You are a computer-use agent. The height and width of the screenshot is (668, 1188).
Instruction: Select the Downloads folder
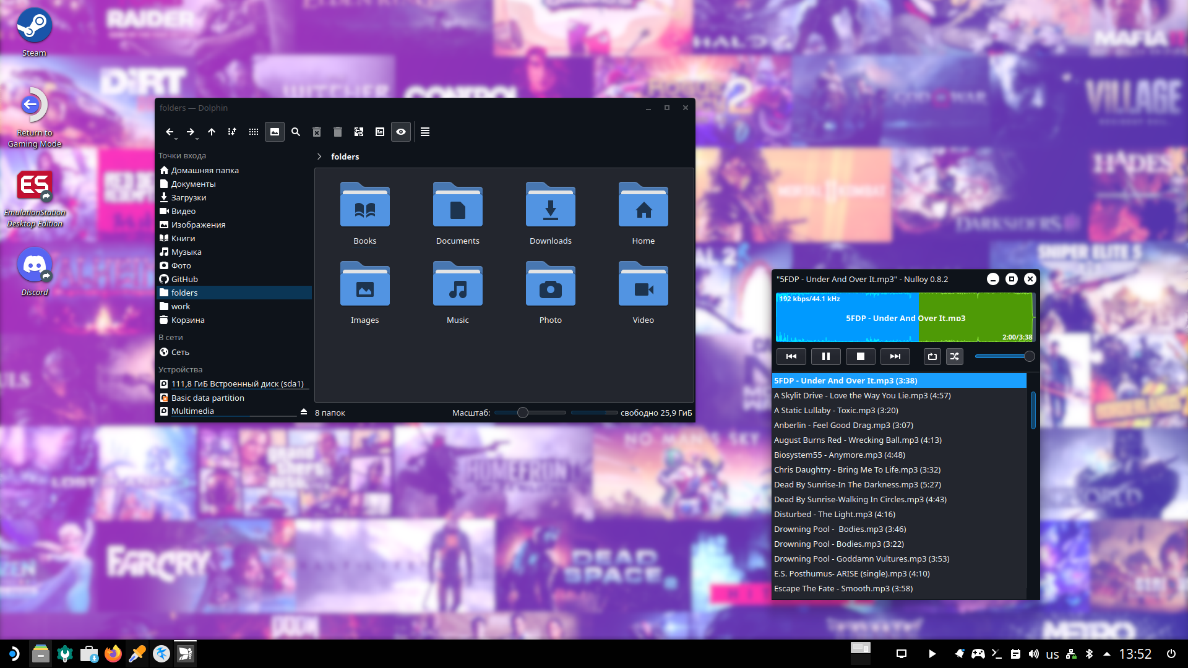pos(551,213)
